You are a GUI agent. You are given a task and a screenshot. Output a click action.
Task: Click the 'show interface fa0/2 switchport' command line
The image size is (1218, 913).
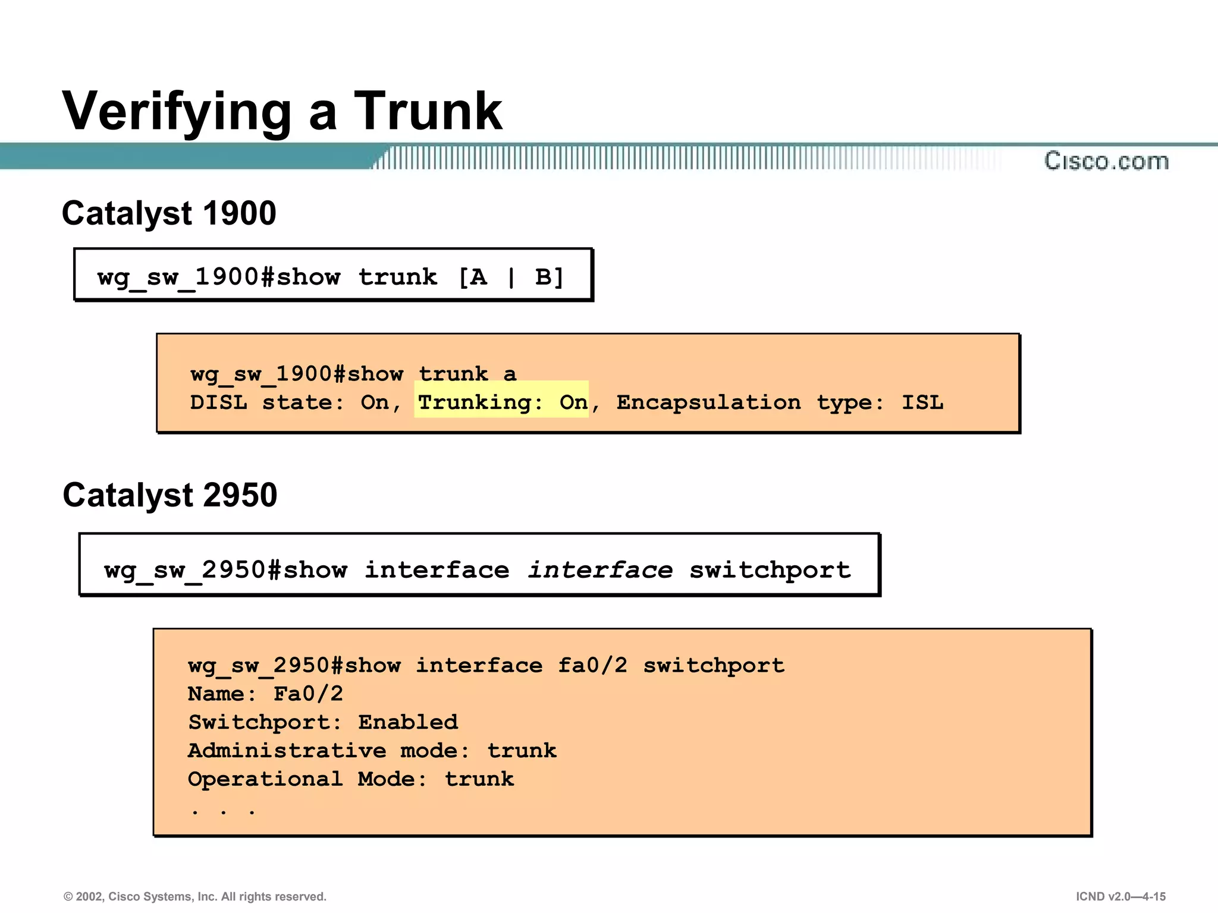[x=486, y=666]
